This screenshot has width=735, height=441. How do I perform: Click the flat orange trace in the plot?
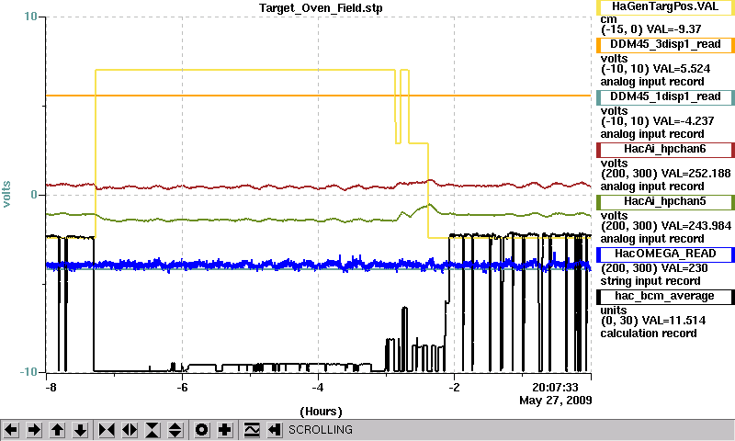click(318, 96)
